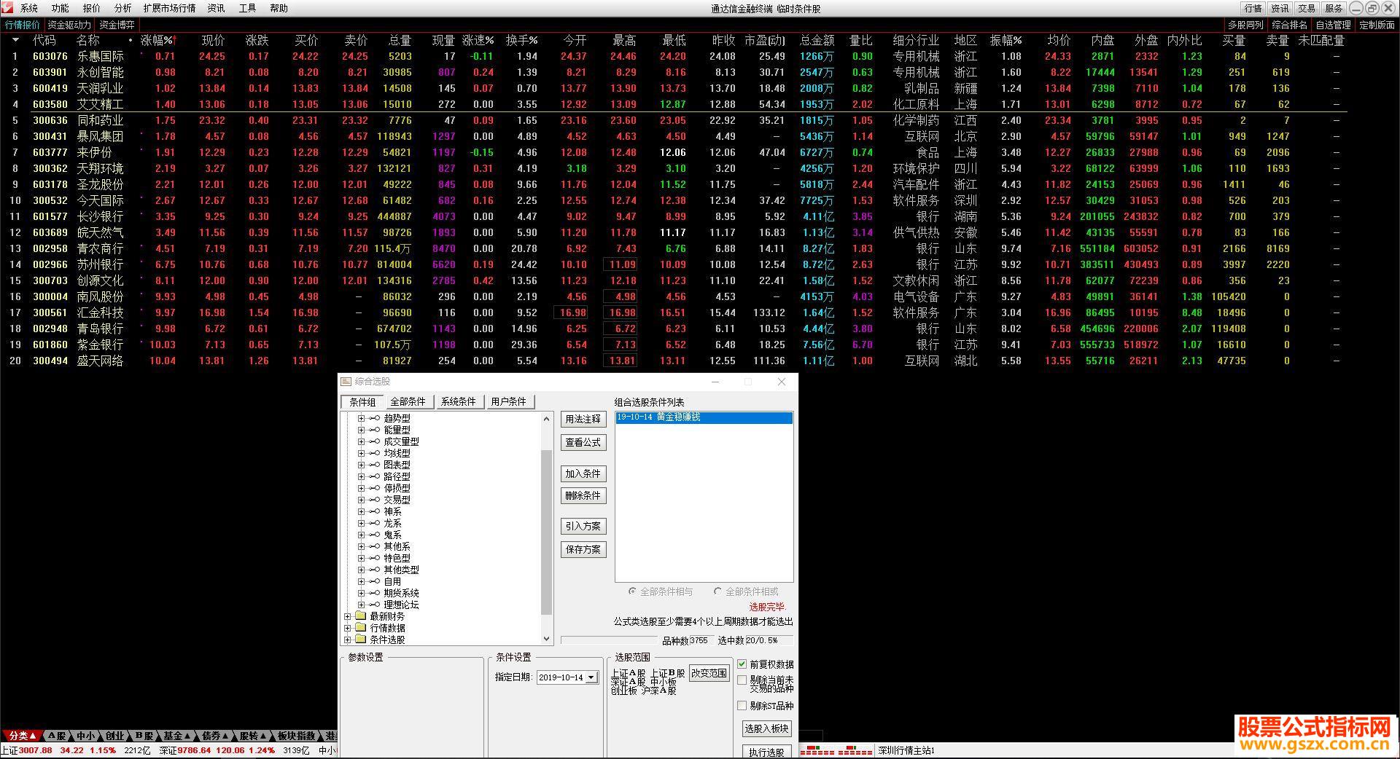Expand the 能量型 tree node
The width and height of the screenshot is (1400, 759).
360,430
